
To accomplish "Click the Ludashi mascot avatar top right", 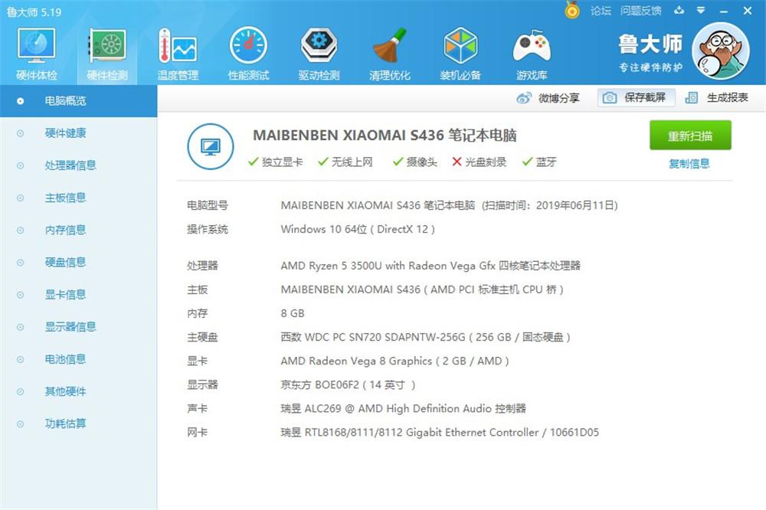I will pyautogui.click(x=721, y=51).
